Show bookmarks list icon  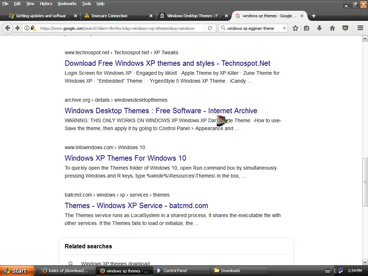307,28
